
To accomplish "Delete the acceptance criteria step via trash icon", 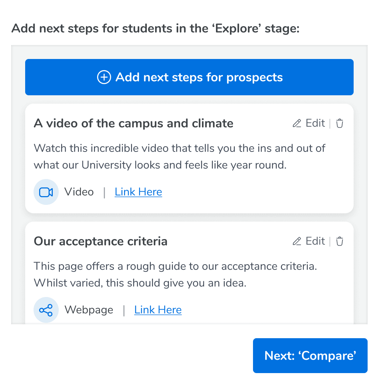I will pyautogui.click(x=340, y=241).
